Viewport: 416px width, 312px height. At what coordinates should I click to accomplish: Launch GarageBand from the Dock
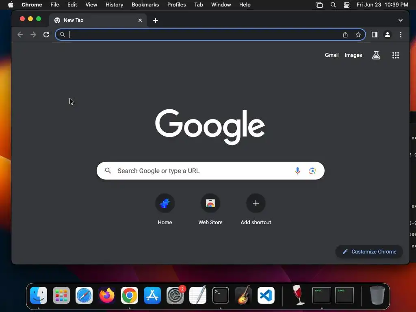coord(243,295)
